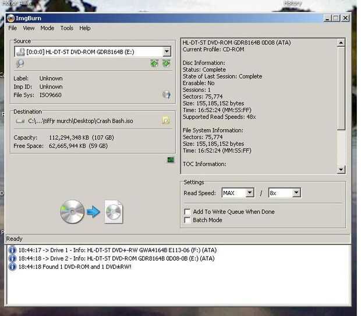
Task: Click the eject tray green icon
Action: click(166, 63)
